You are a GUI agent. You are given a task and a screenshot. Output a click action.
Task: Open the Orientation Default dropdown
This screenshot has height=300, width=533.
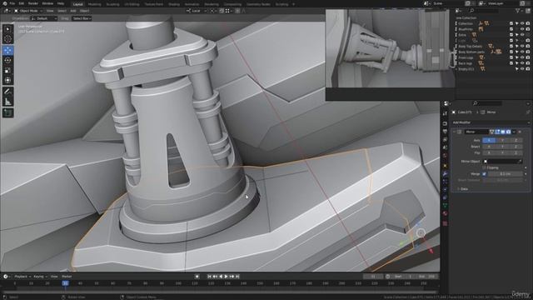pos(44,18)
